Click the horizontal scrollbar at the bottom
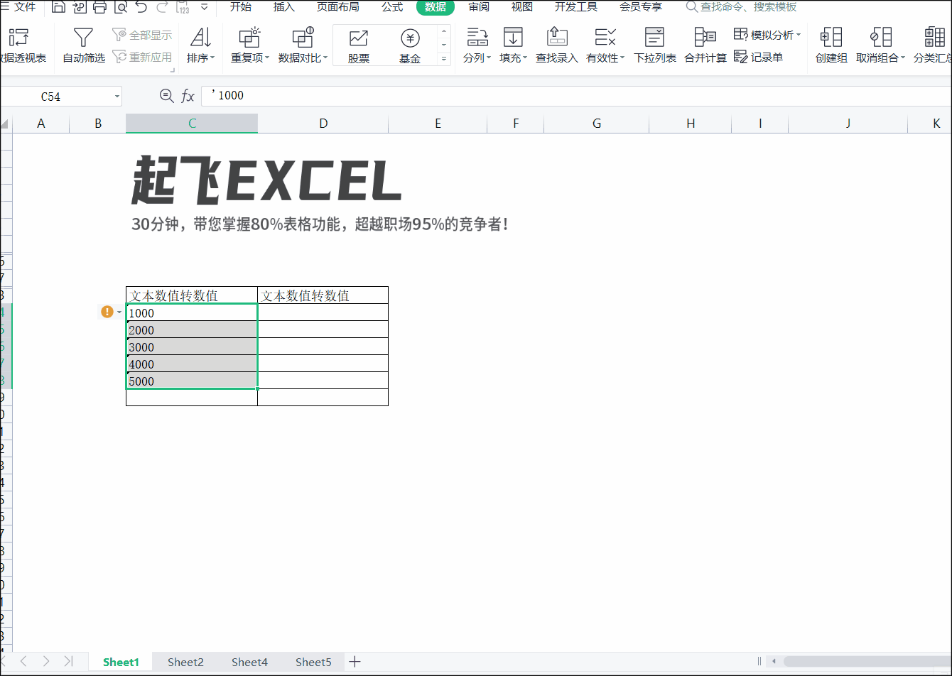 point(867,661)
